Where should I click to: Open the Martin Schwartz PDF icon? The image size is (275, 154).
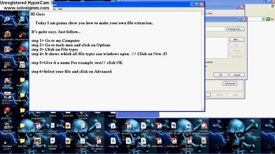pyautogui.click(x=128, y=126)
